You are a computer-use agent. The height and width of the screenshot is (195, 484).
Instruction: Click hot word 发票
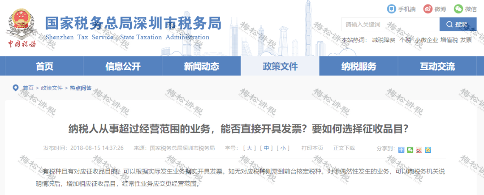click(466, 40)
